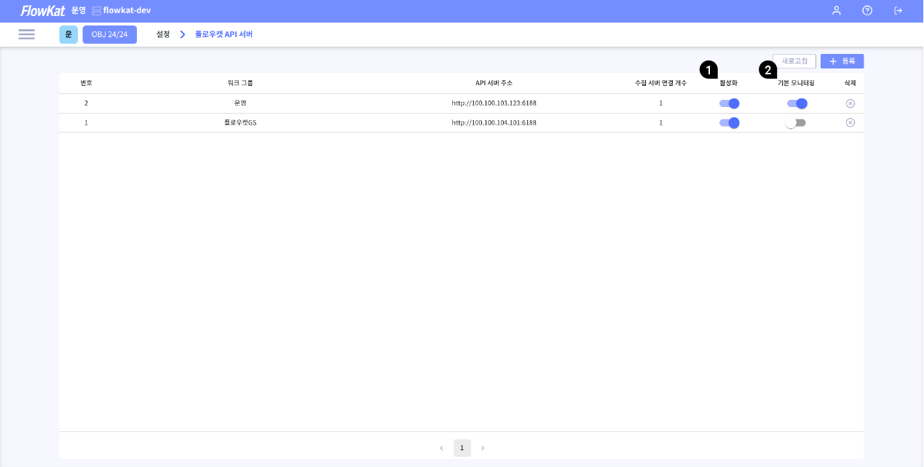This screenshot has height=467, width=924.
Task: Click the OBJ 24/24 status badge
Action: [109, 34]
